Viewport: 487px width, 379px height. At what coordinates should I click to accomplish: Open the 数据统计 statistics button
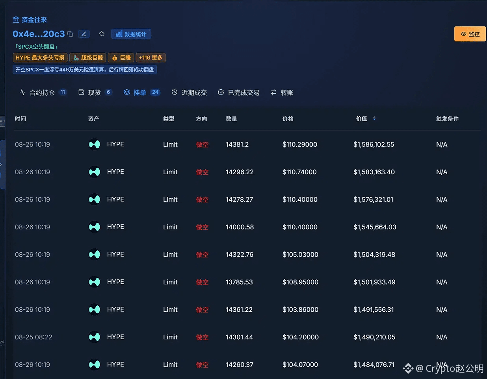click(131, 34)
